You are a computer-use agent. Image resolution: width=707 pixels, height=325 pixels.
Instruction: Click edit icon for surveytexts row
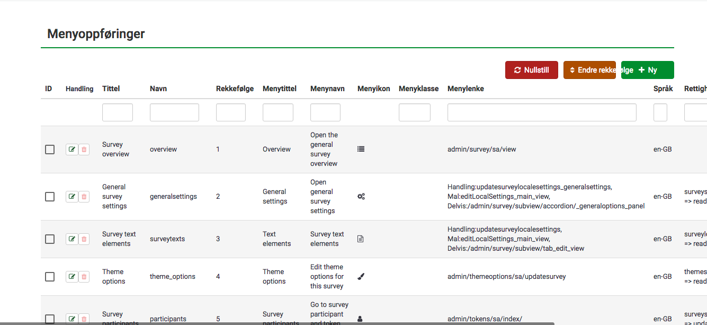71,239
